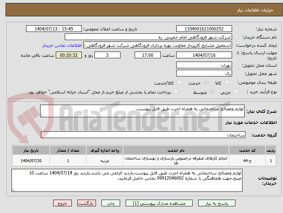Click the بازگشت back button
The width and height of the screenshot is (283, 213).
pyautogui.click(x=86, y=203)
